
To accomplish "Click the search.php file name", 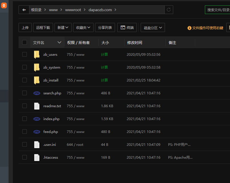I will [x=52, y=93].
